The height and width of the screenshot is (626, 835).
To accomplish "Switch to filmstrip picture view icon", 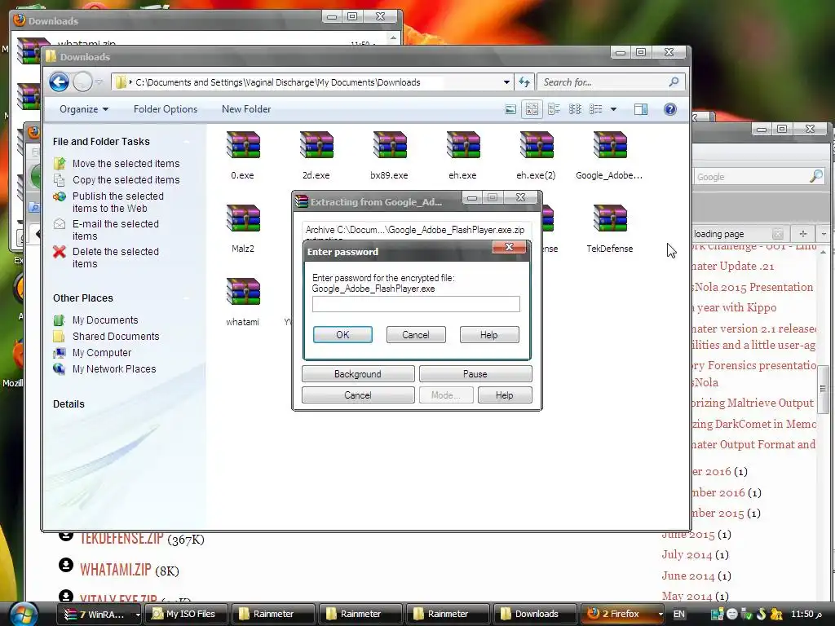I will coord(510,109).
